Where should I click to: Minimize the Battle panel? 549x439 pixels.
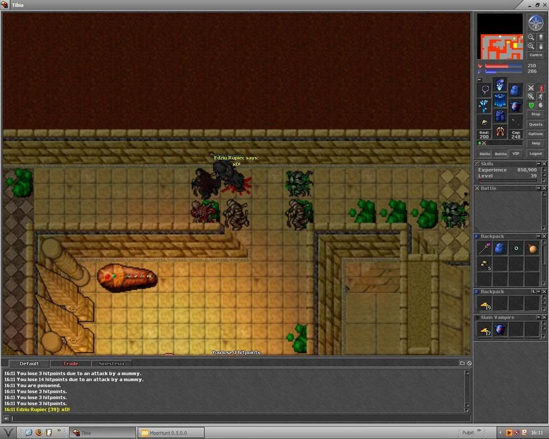pyautogui.click(x=538, y=188)
